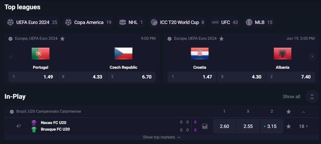The image size is (321, 144).
Task: Click Show all In-Play link
Action: [x=291, y=97]
